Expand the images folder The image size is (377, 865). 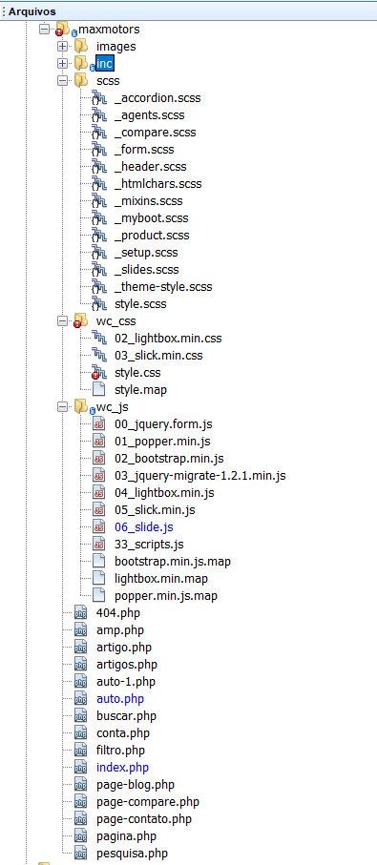[x=62, y=47]
